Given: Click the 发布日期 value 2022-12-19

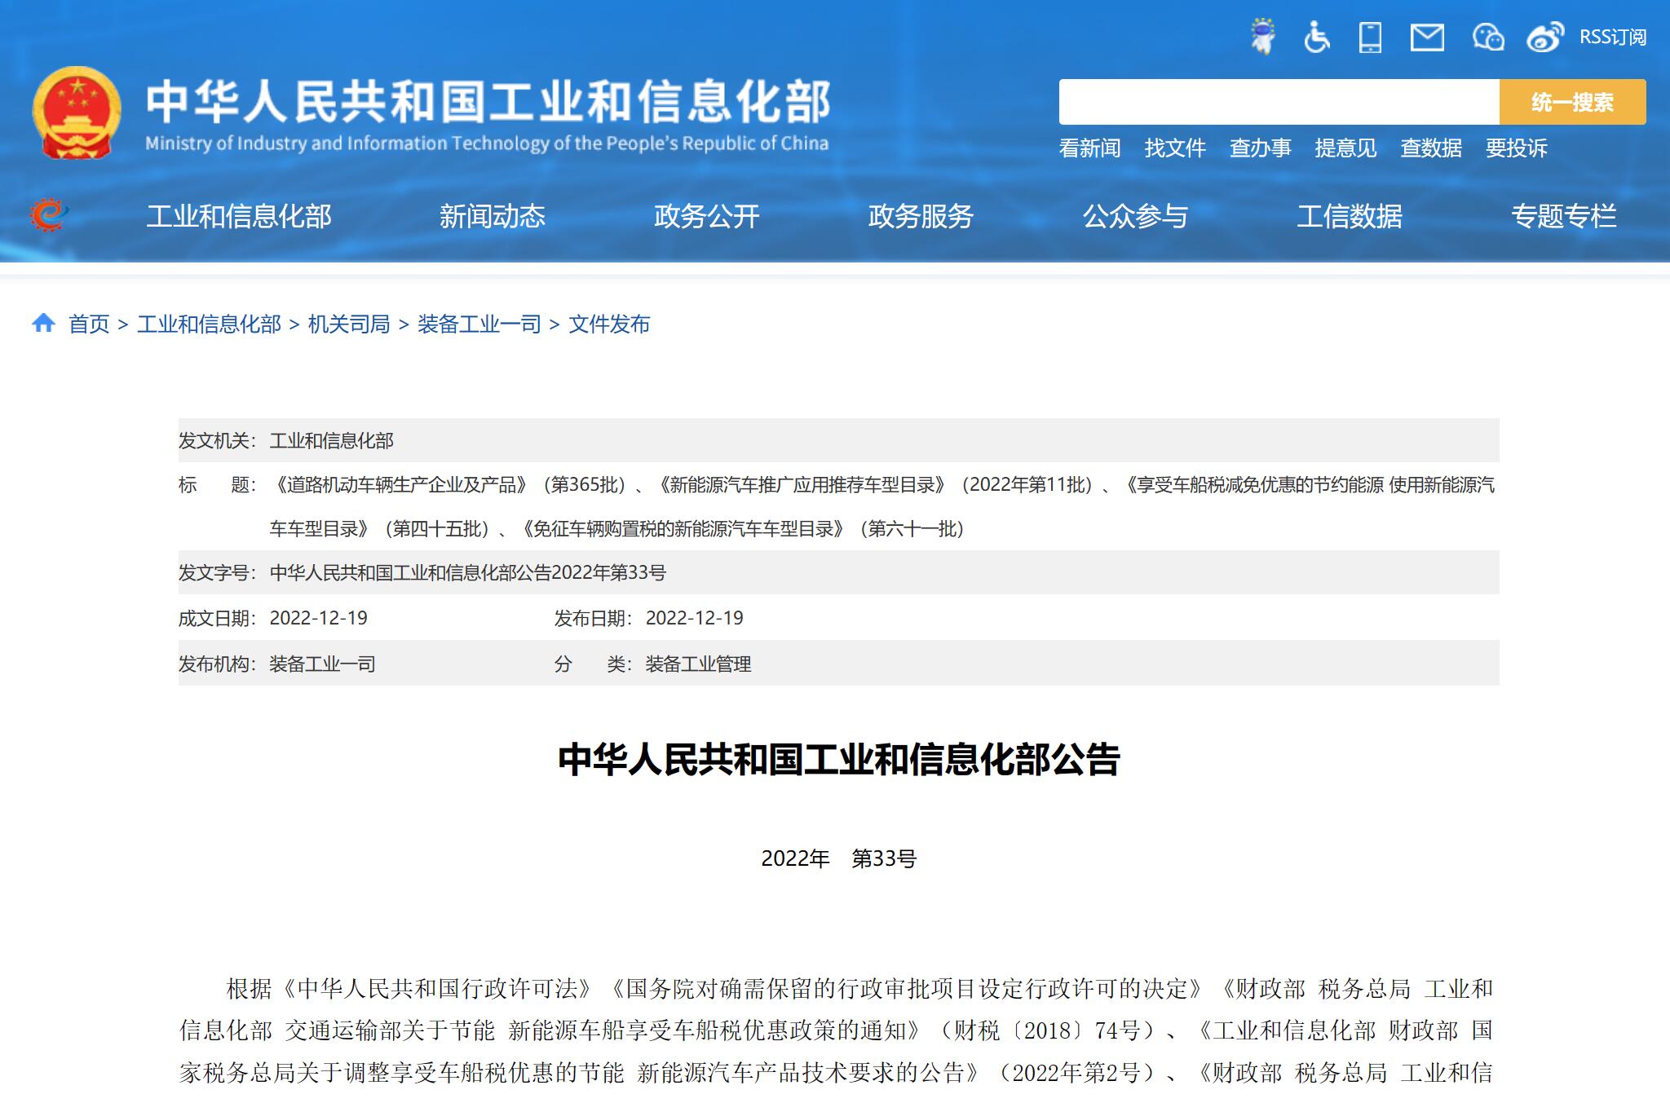Looking at the screenshot, I should point(695,618).
